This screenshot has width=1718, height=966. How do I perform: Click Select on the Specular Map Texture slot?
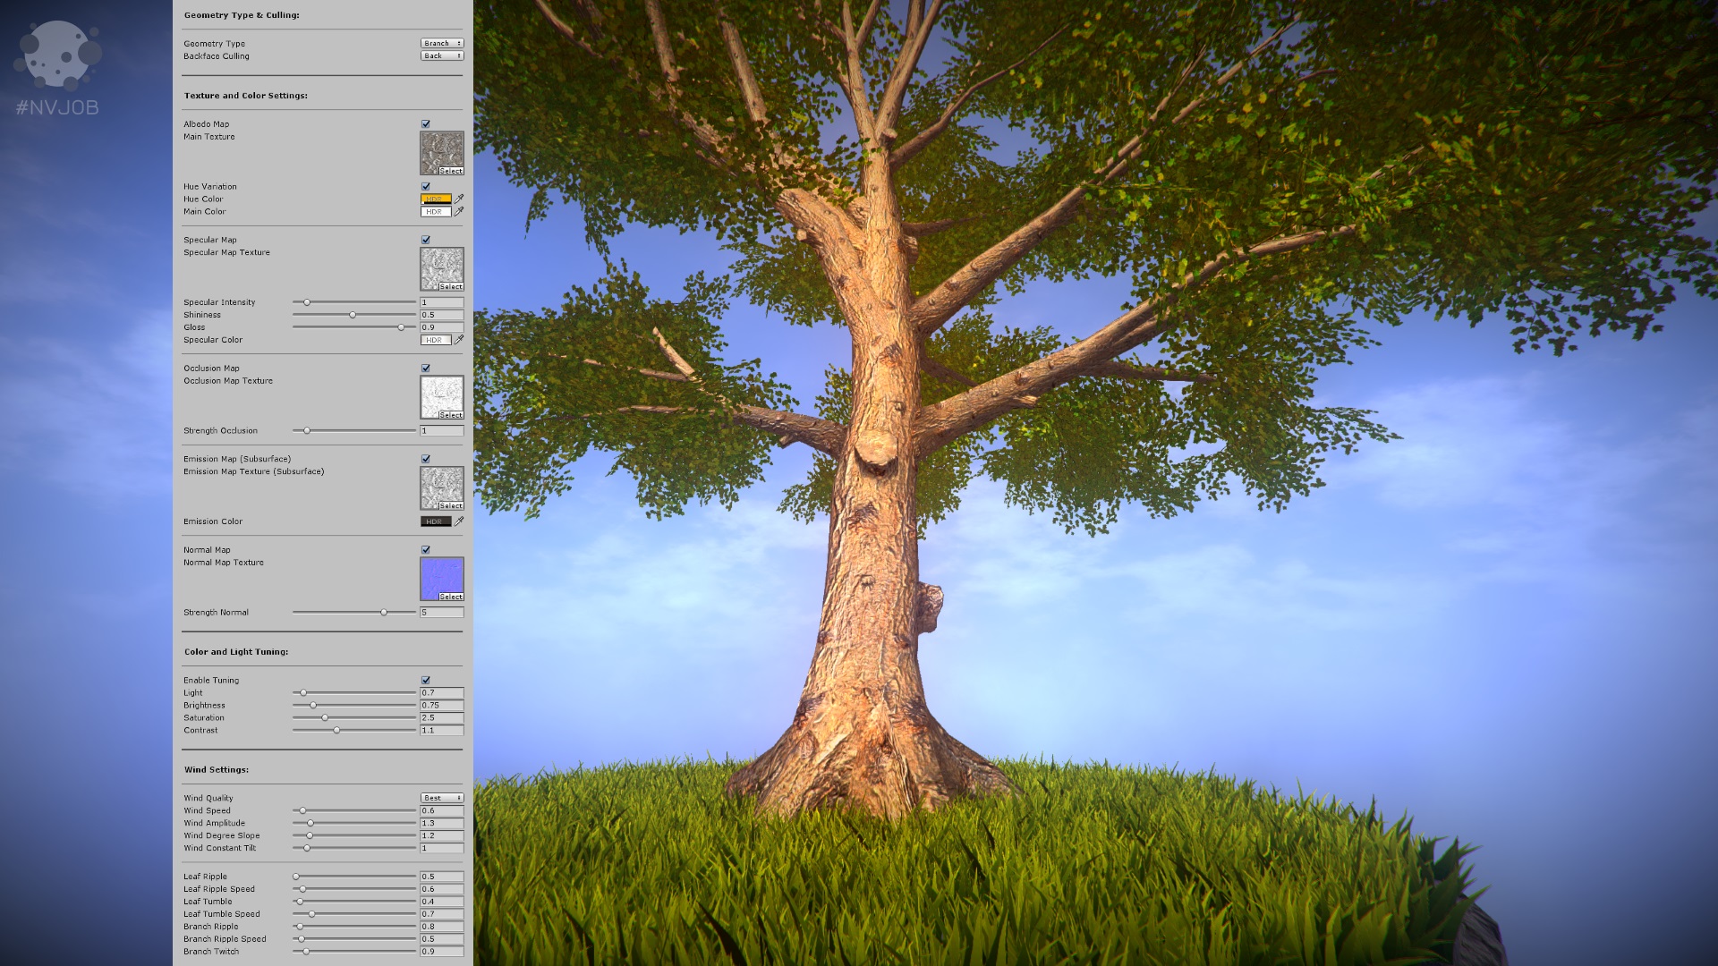pos(451,287)
